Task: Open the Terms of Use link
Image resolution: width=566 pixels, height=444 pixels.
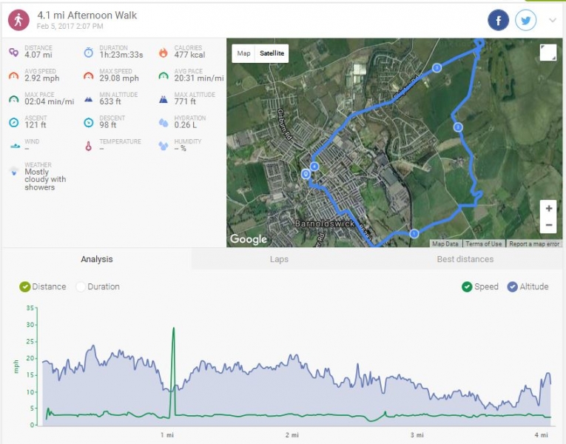Action: 484,244
